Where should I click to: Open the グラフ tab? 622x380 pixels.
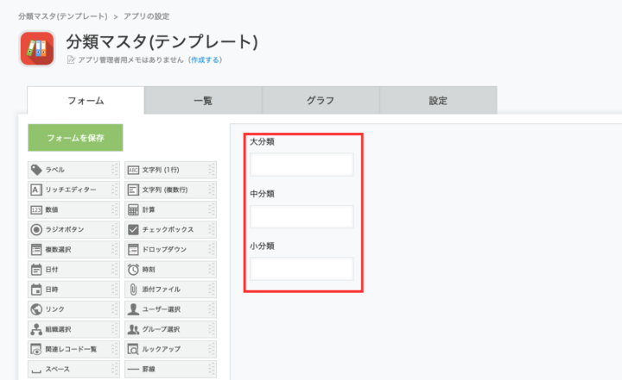(321, 101)
